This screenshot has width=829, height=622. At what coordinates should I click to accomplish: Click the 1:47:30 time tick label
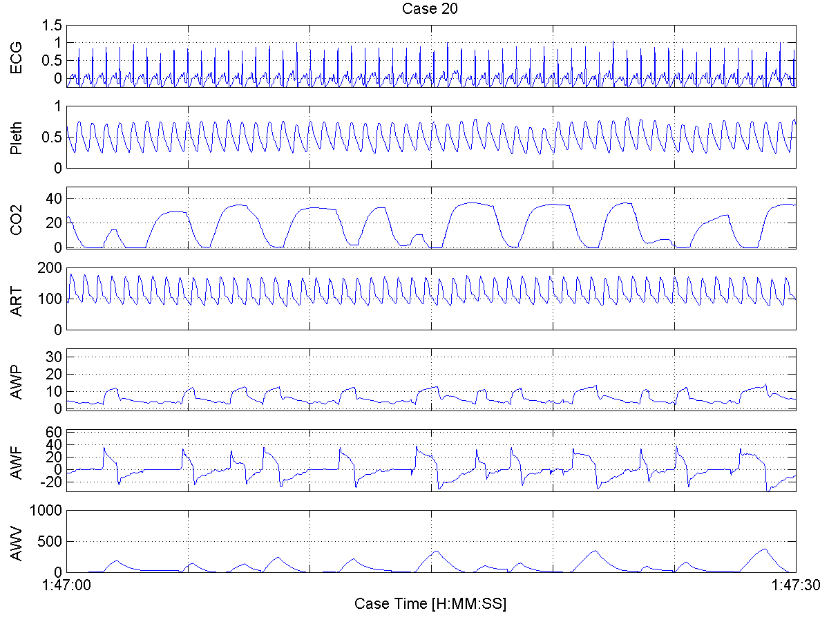(796, 585)
